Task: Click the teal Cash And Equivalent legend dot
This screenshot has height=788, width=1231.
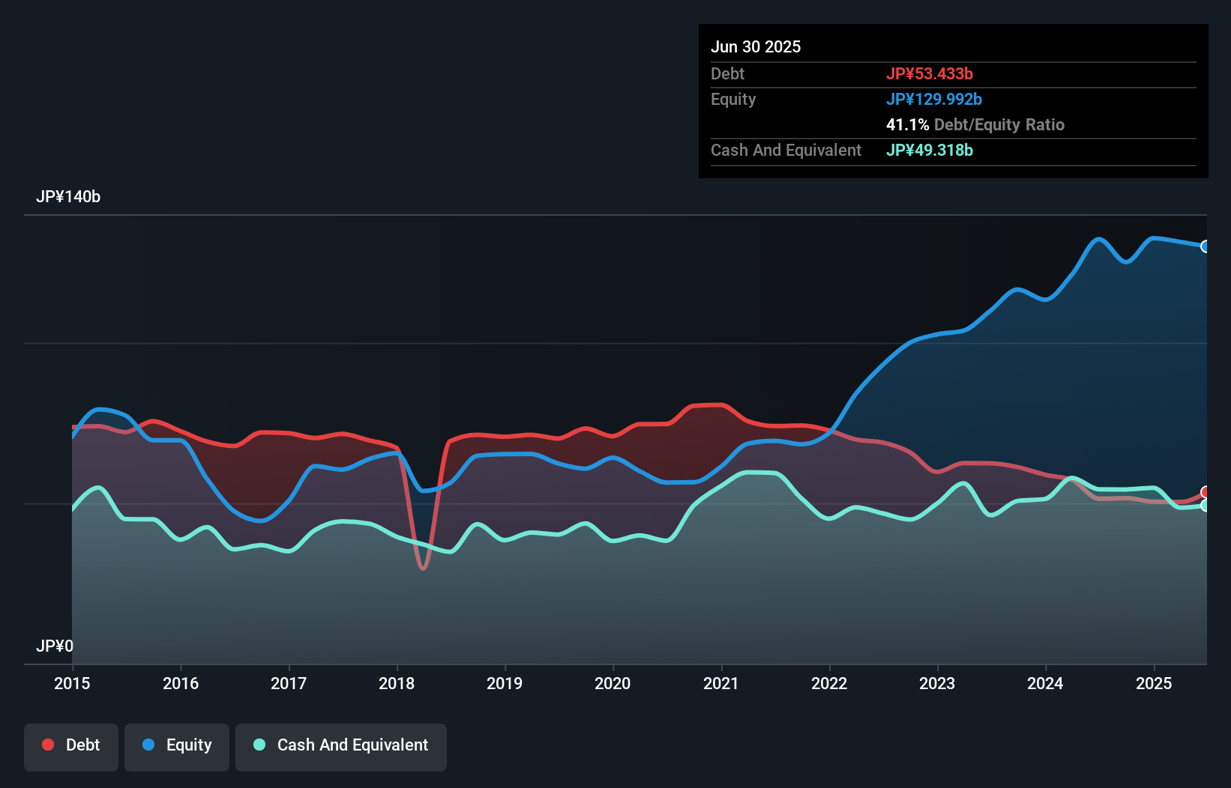Action: pos(258,745)
